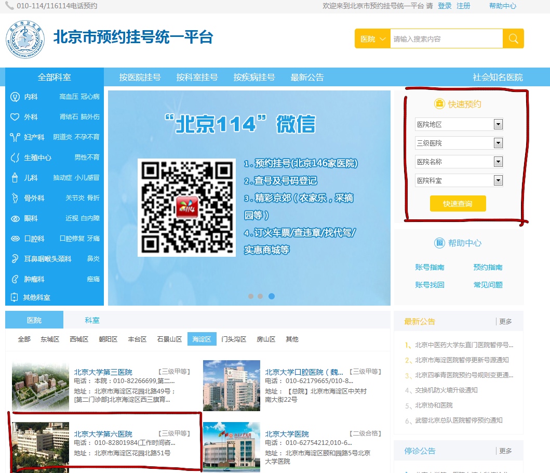Click the 北京大学口腔医院 photo thumbnail
550x473 pixels.
click(232, 386)
